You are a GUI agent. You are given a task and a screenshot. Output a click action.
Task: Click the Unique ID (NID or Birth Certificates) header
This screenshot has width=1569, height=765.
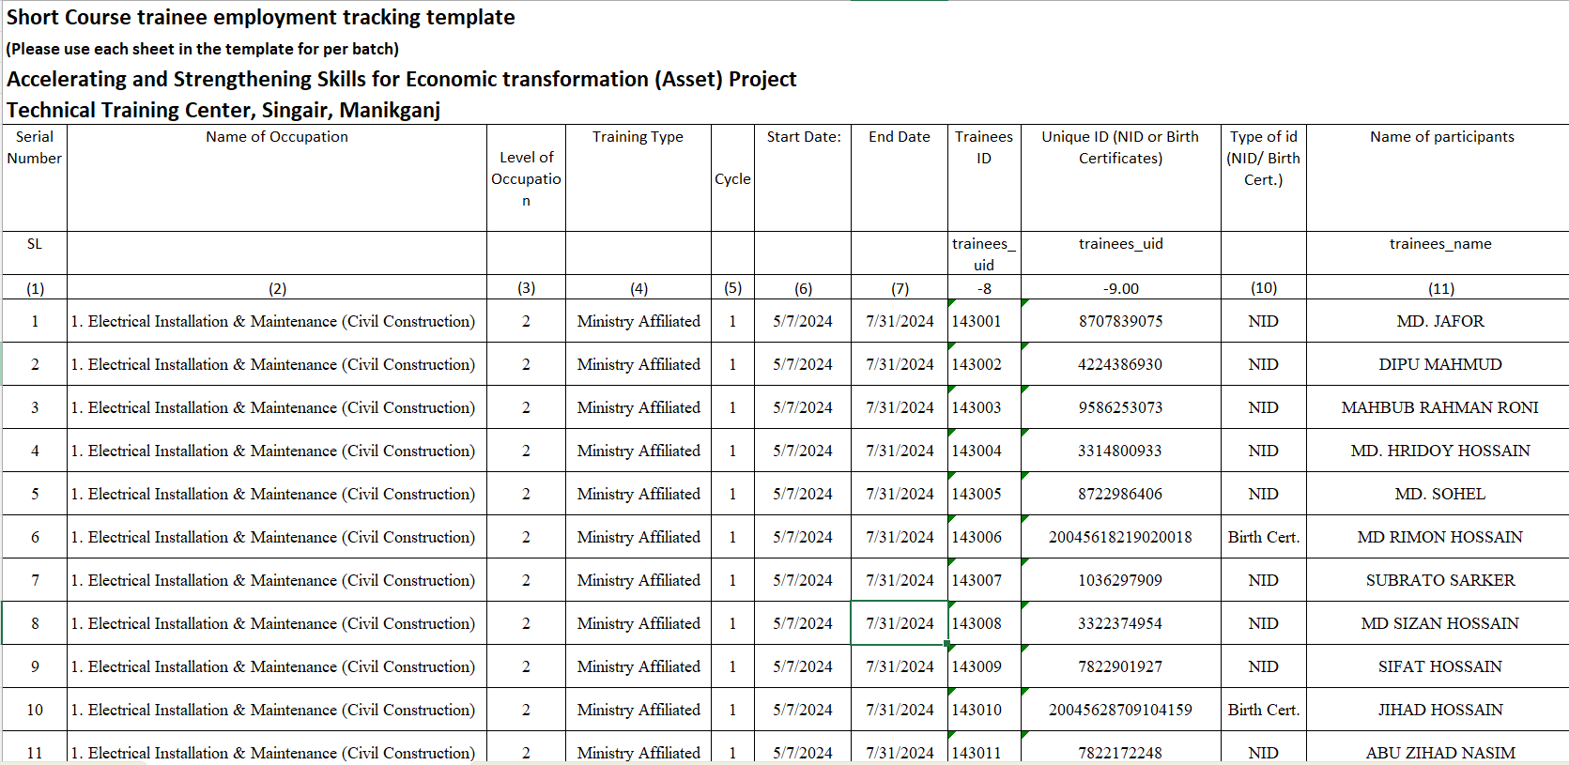[x=1120, y=147]
